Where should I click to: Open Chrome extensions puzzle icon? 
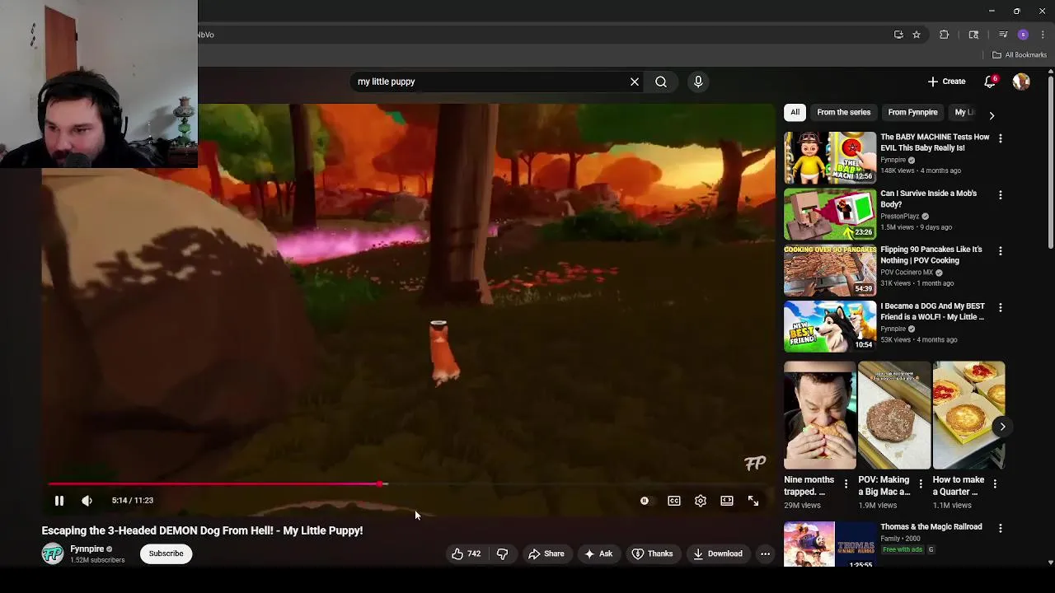945,35
